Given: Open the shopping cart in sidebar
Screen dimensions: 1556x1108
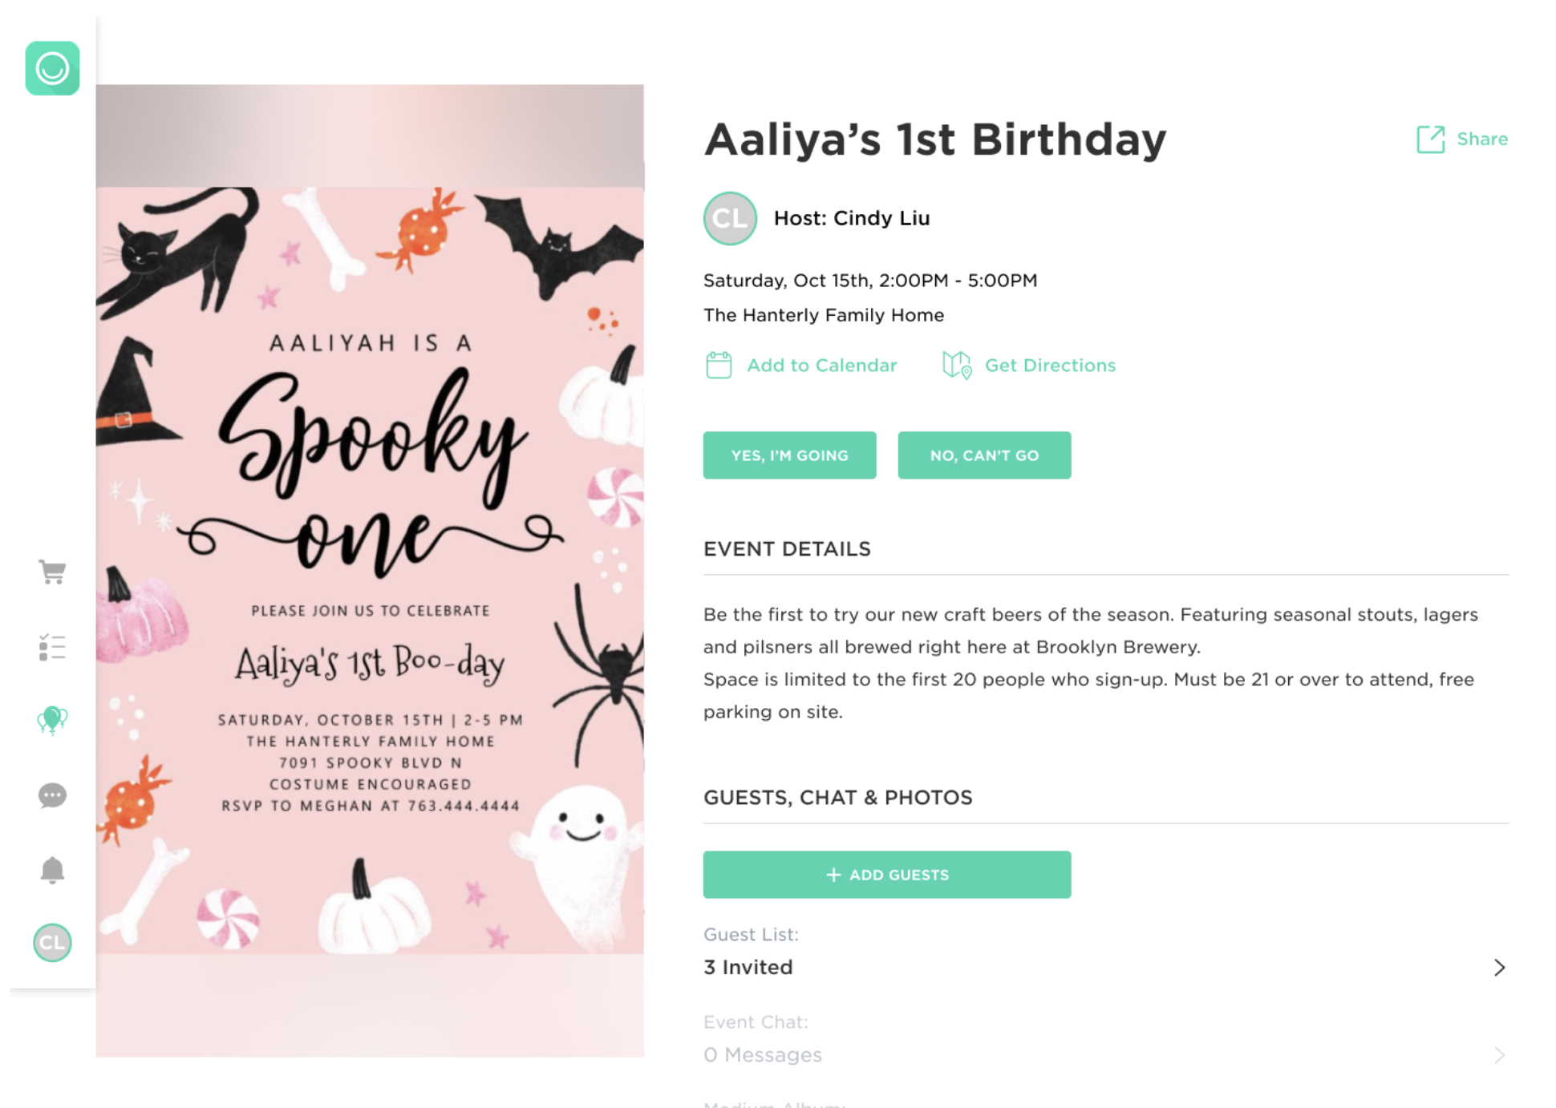Looking at the screenshot, I should click(x=52, y=572).
